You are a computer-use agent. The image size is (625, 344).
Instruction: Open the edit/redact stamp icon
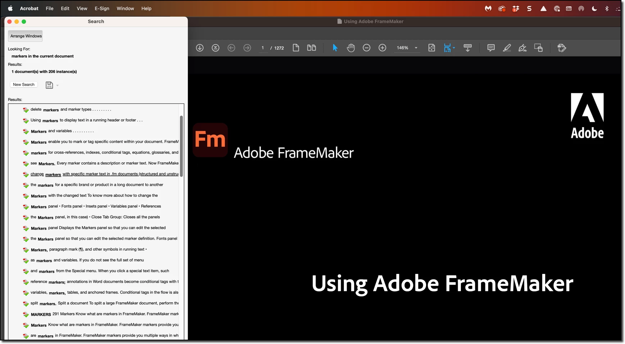tap(562, 48)
